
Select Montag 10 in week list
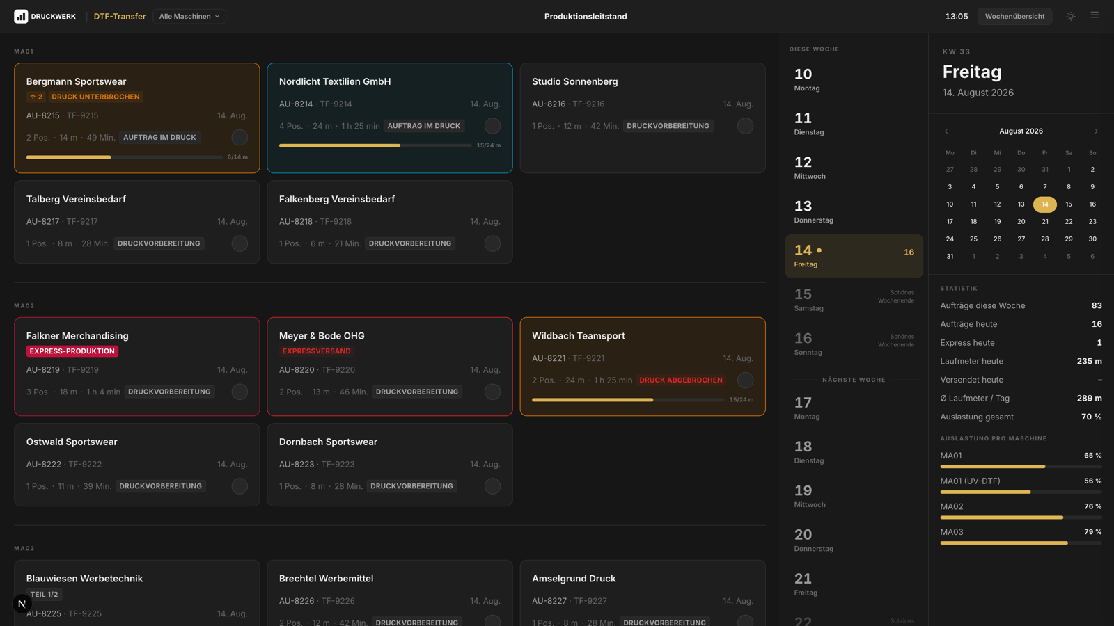tap(854, 80)
